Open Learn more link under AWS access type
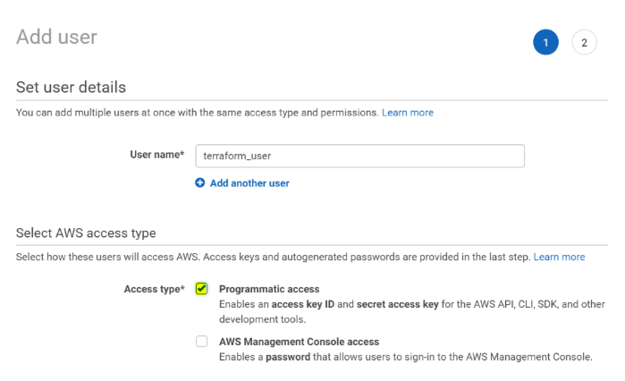Viewport: 625px width, 381px height. (x=559, y=257)
